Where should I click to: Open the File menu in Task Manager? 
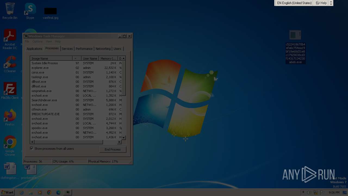(x=27, y=41)
